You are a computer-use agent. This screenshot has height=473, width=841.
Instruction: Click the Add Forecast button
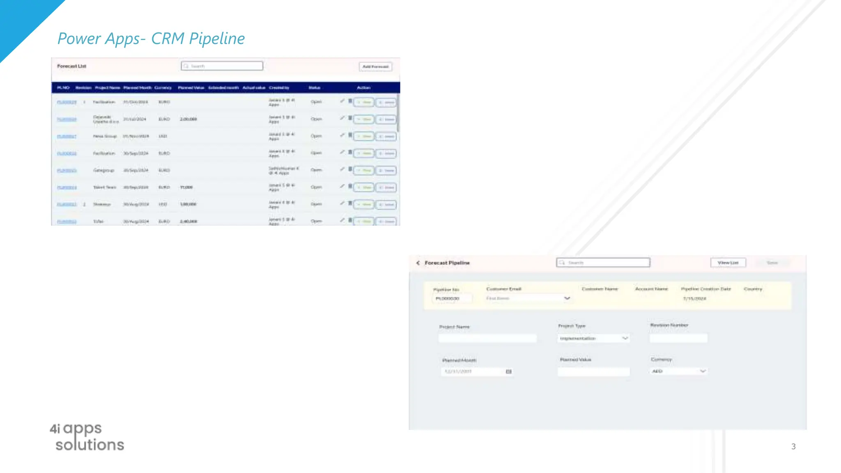375,66
